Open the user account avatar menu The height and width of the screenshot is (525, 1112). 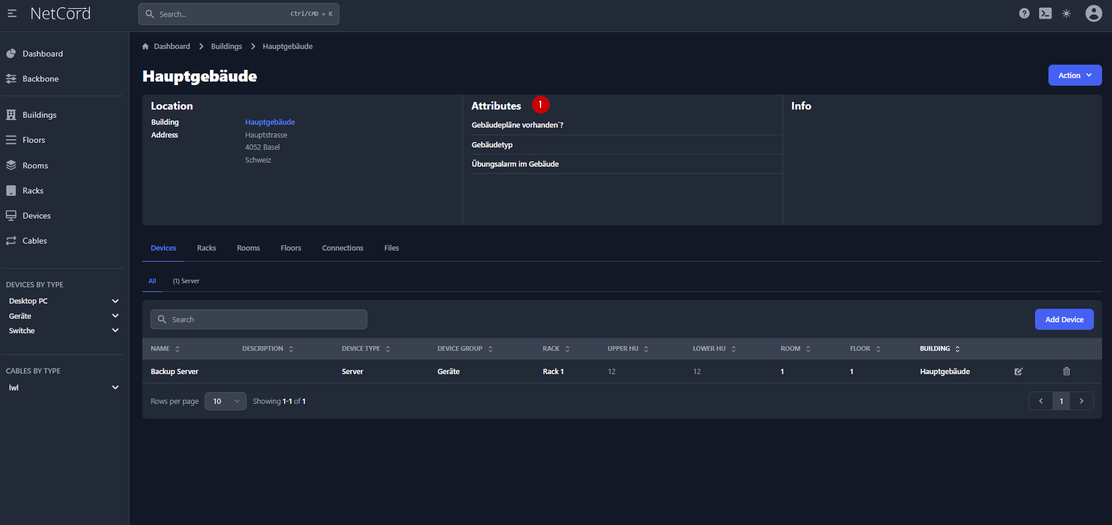click(1093, 13)
